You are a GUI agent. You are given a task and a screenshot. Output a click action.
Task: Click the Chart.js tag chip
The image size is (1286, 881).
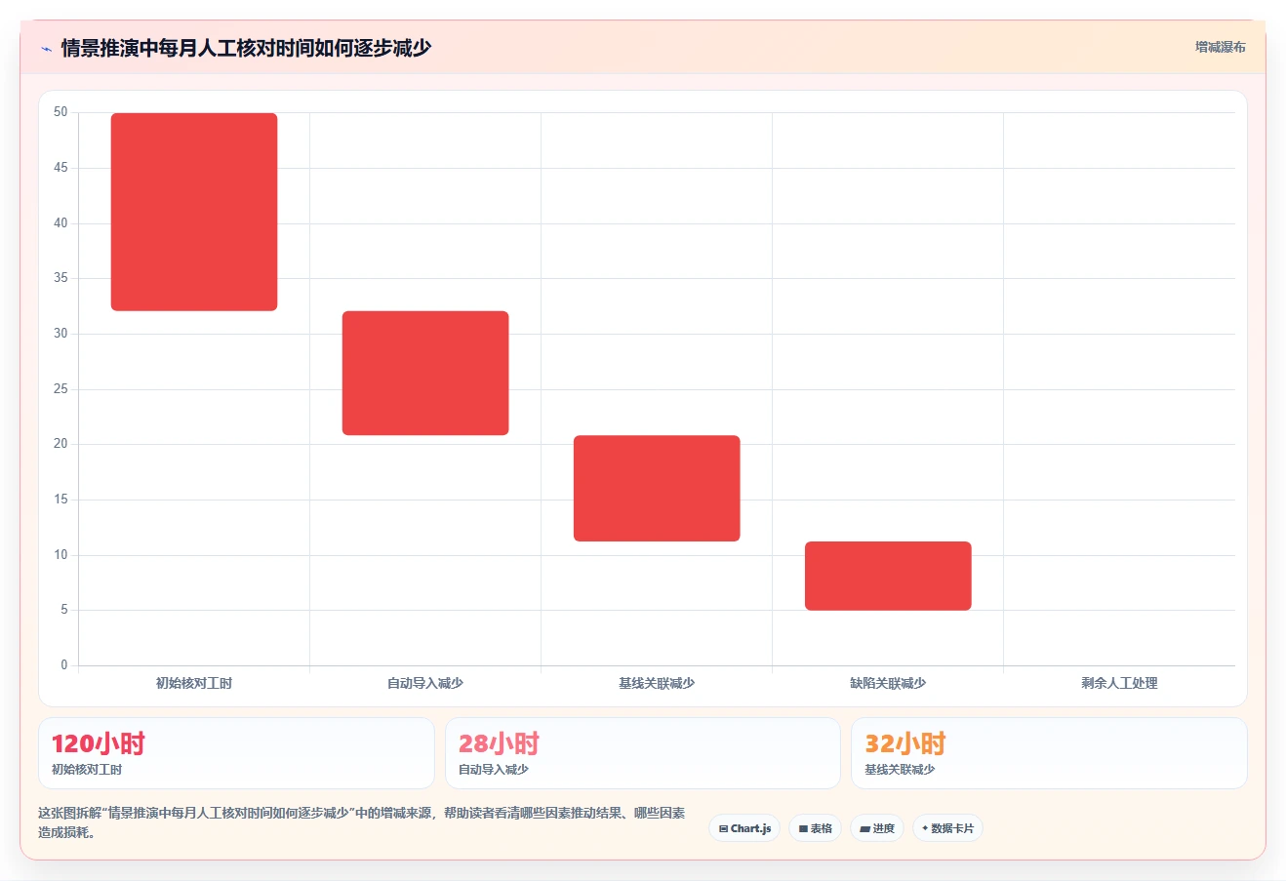click(x=744, y=828)
